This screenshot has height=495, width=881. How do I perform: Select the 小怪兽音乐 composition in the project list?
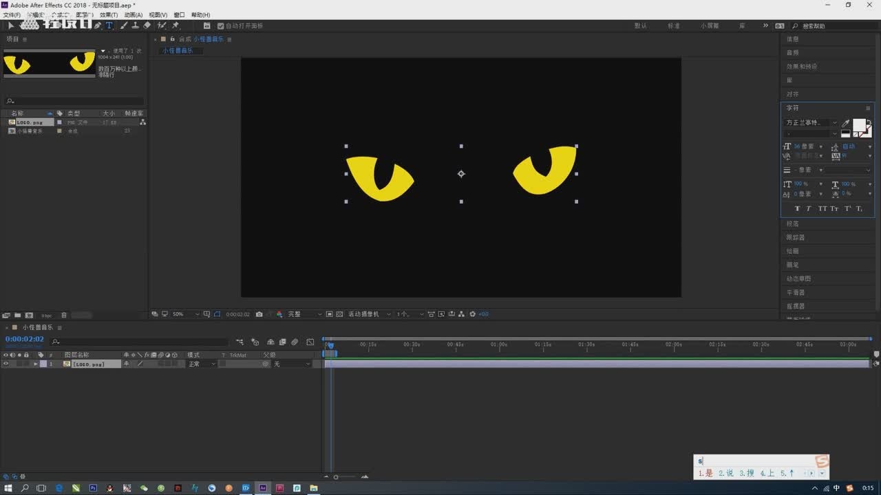[30, 131]
